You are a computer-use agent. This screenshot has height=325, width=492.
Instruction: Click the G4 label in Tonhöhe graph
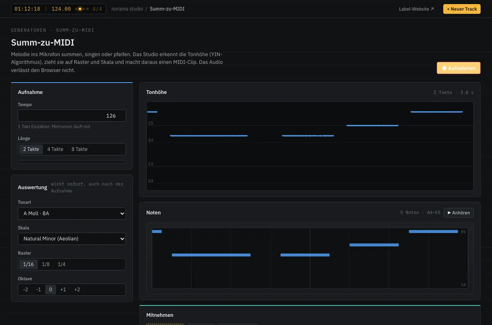pyautogui.click(x=151, y=140)
